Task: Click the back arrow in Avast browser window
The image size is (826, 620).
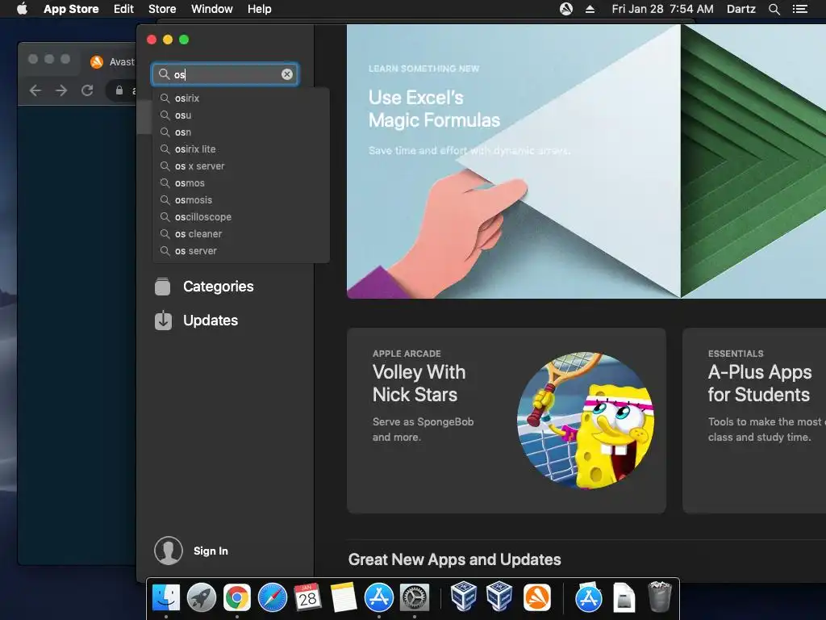Action: point(35,90)
